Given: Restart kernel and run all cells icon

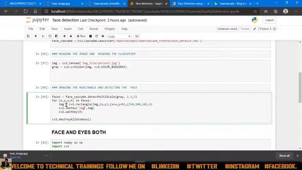Looking at the screenshot, I should tap(103, 36).
